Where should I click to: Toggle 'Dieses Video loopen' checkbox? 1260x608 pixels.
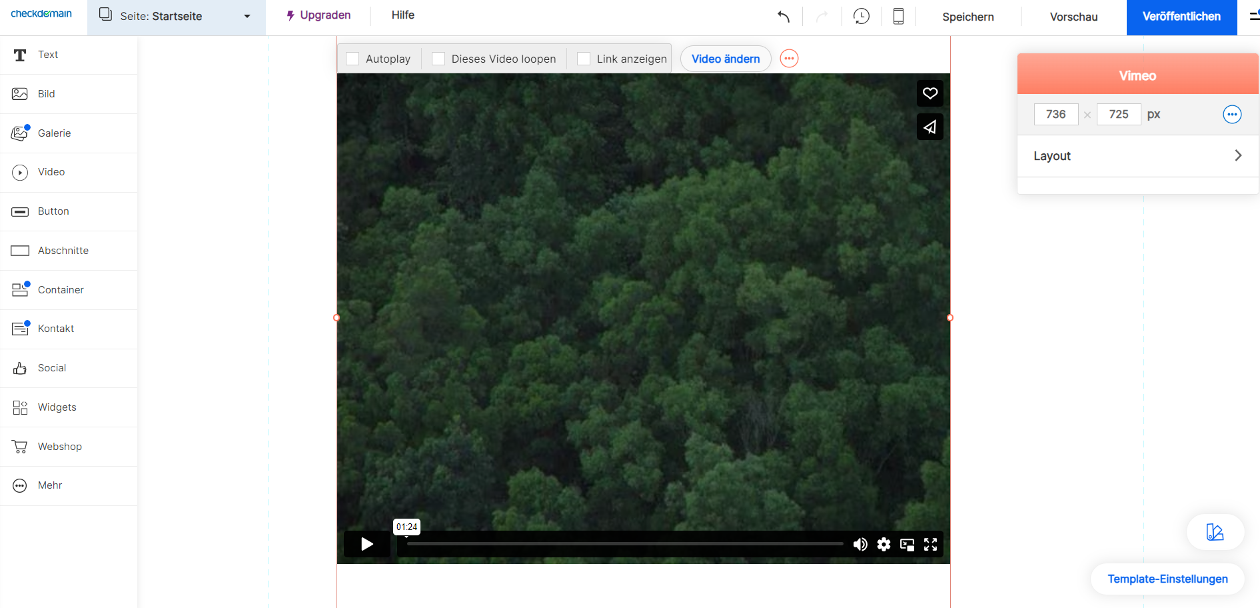pos(438,59)
